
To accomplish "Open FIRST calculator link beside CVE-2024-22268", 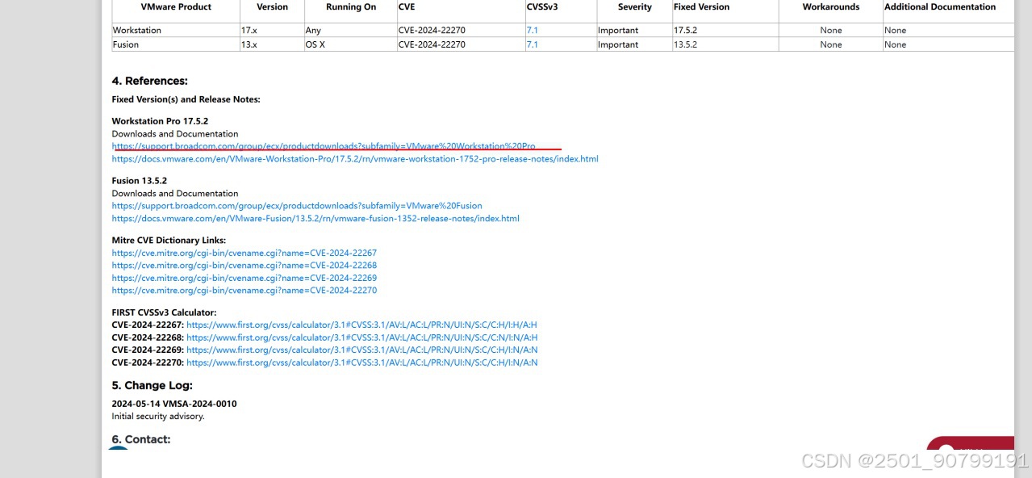I will (x=361, y=338).
